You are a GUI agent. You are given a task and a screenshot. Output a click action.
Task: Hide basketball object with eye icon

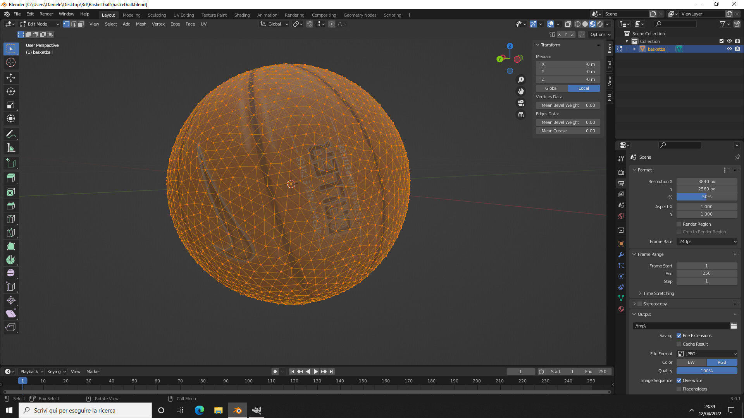729,49
